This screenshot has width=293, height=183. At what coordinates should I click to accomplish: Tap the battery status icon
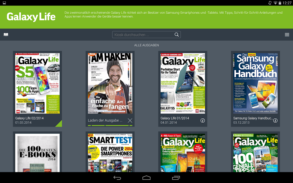(x=280, y=3)
